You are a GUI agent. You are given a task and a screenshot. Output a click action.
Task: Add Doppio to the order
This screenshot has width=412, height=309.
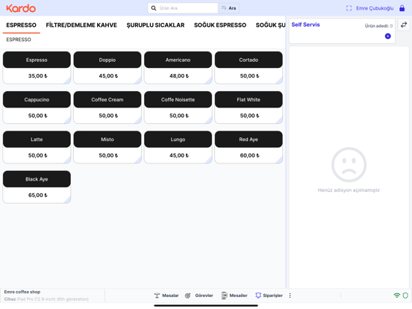coord(107,67)
